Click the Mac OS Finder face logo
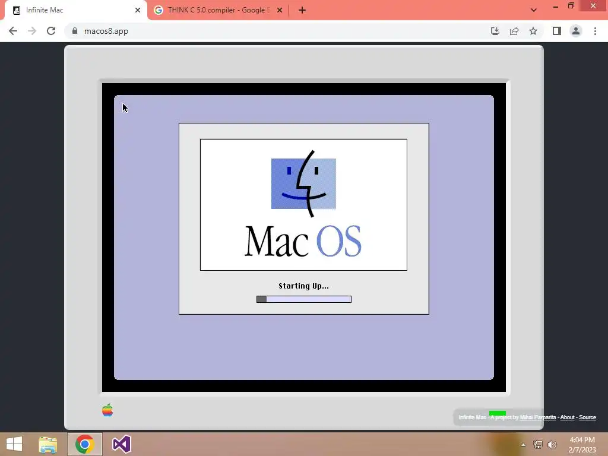This screenshot has width=608, height=456. [303, 184]
